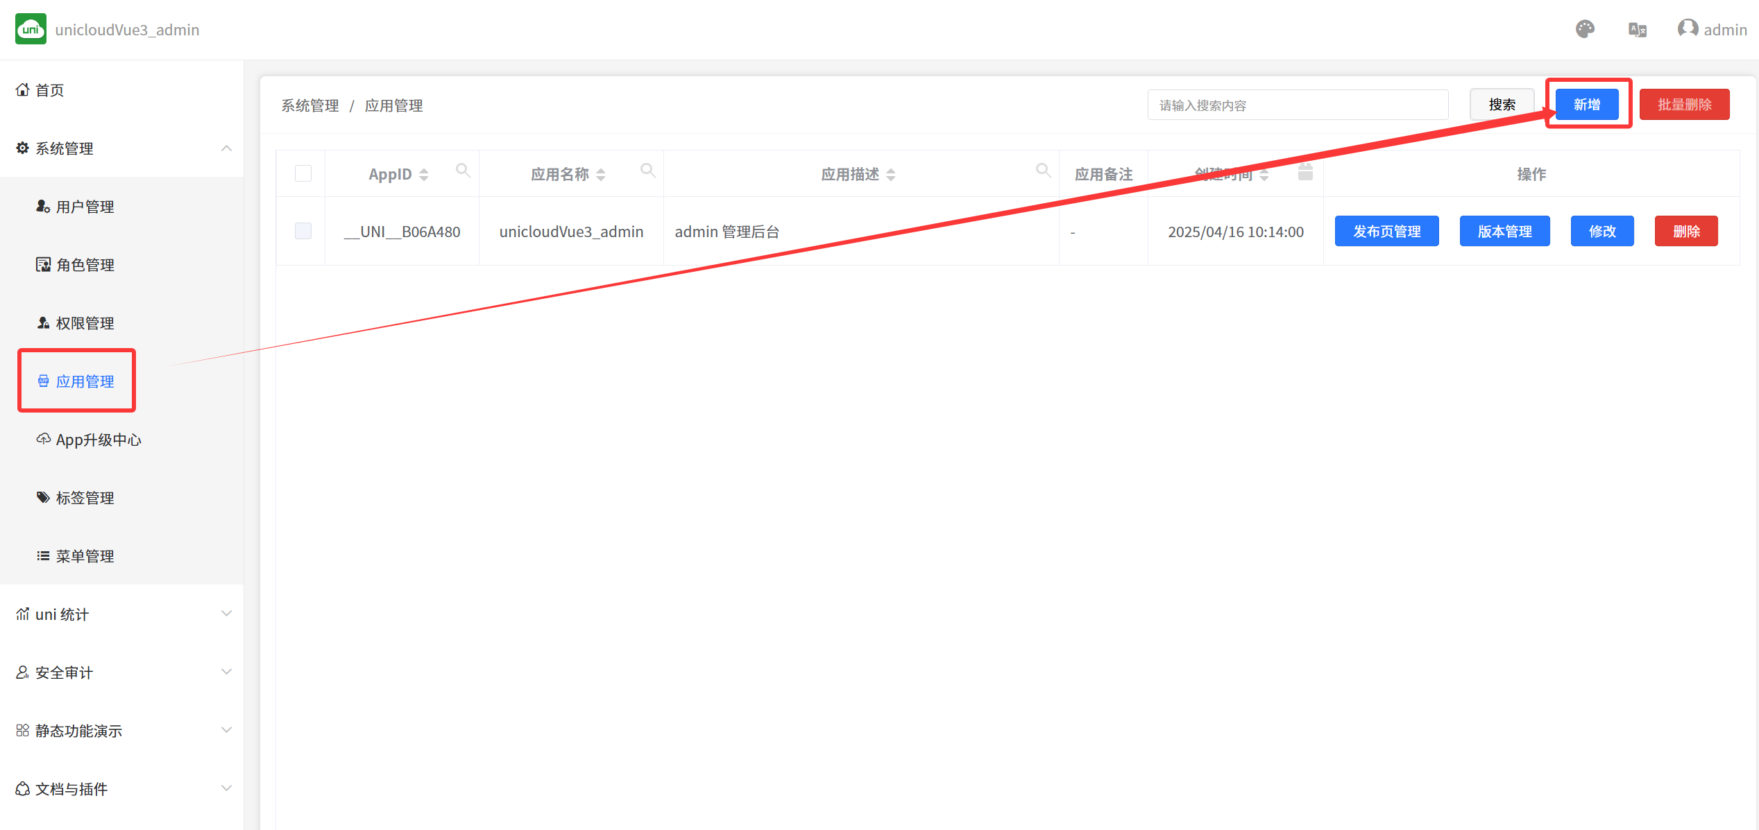Toggle the select-all header checkbox
Viewport: 1759px width, 830px height.
click(x=303, y=173)
